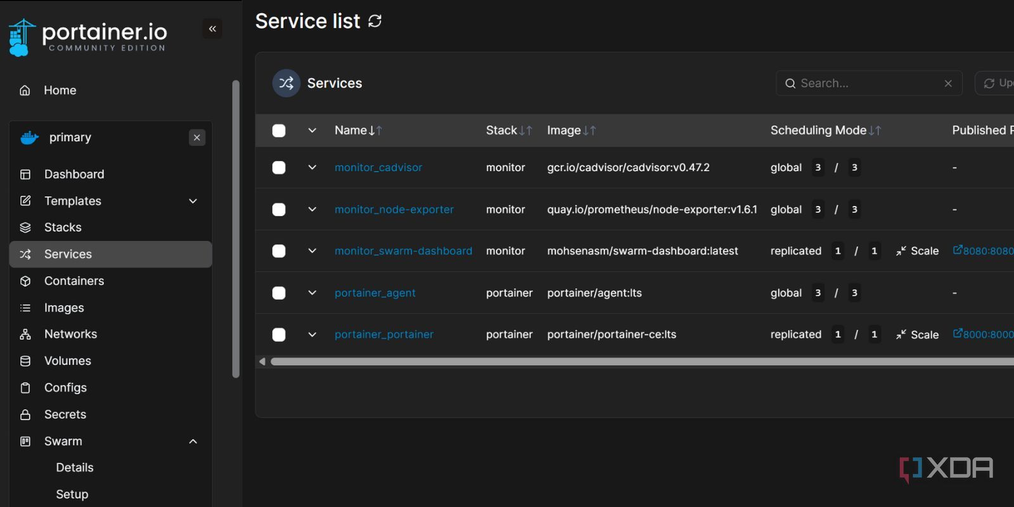
Task: Collapse the sidebar with the double-chevron icon
Action: (212, 29)
